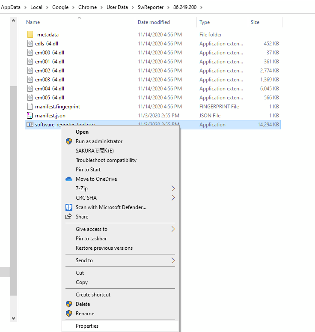Image resolution: width=315 pixels, height=332 pixels.
Task: Choose Rename from the context menu
Action: tap(120, 314)
